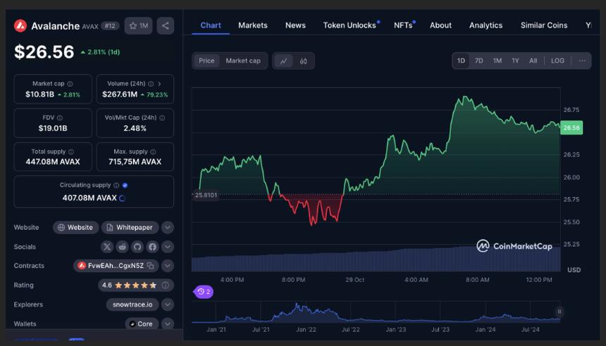The height and width of the screenshot is (346, 606).
Task: Set chart range to 1M
Action: click(x=497, y=61)
